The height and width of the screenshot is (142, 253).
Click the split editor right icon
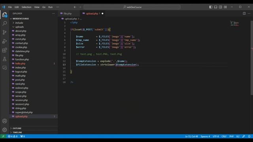(x=244, y=13)
